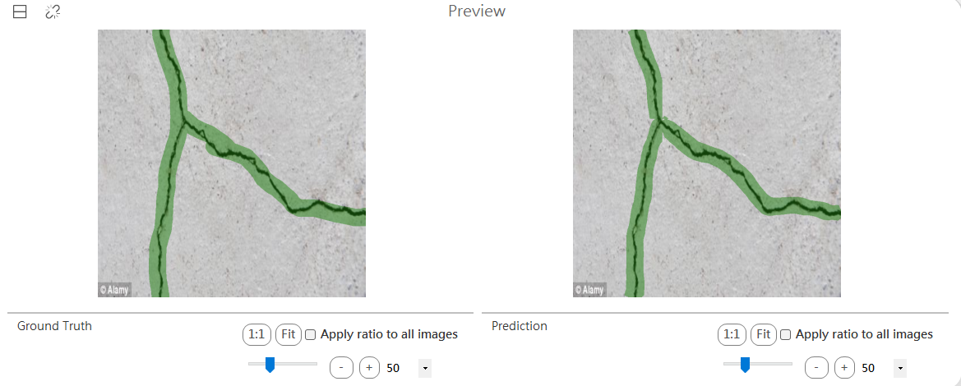Zoom out Ground Truth with minus button
The image size is (961, 386).
point(341,368)
